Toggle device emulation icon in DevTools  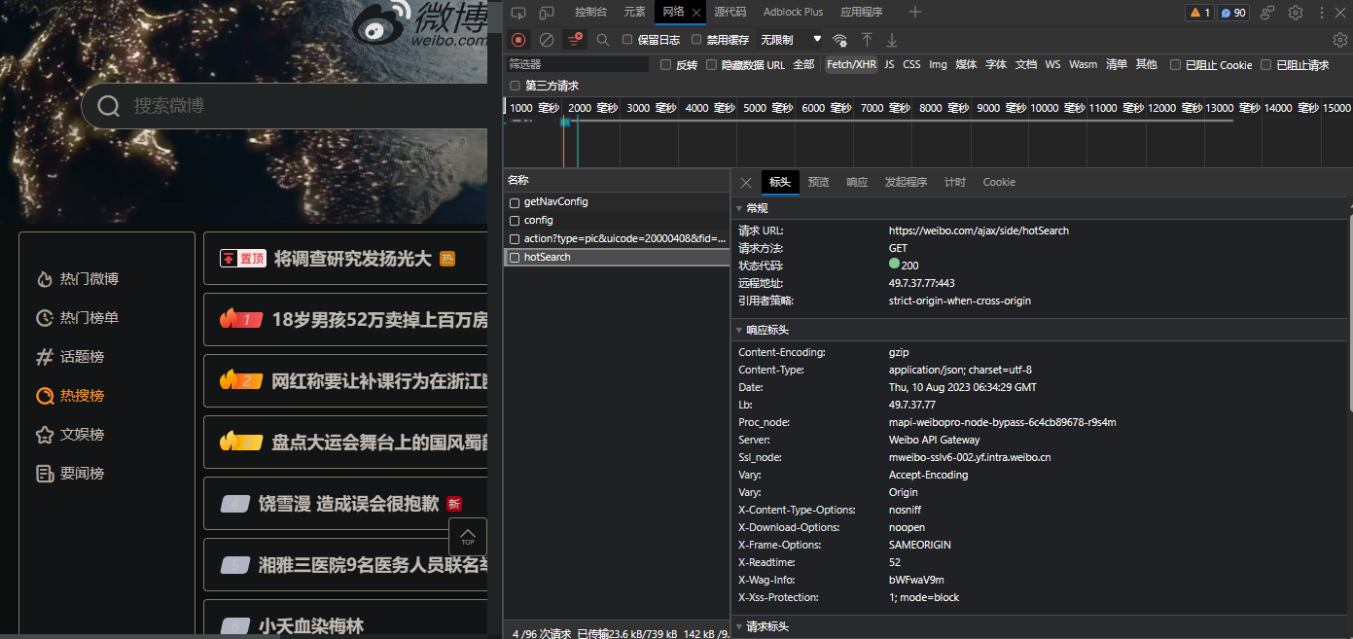pos(547,13)
